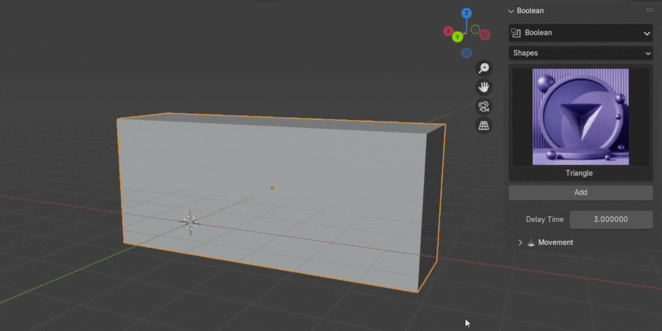Open the Shapes category dropdown
This screenshot has width=662, height=331.
pos(580,53)
